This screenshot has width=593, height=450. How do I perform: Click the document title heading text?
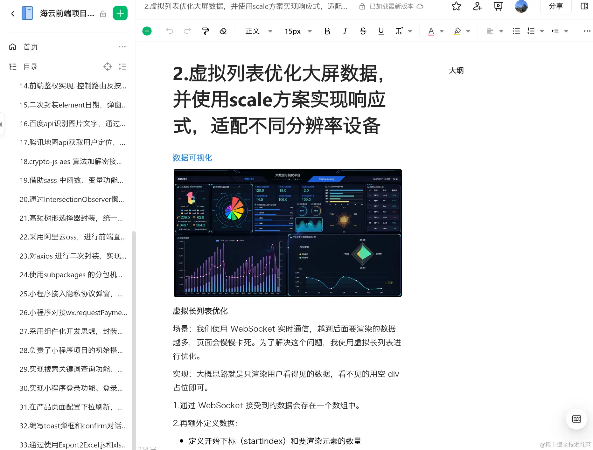[x=279, y=100]
